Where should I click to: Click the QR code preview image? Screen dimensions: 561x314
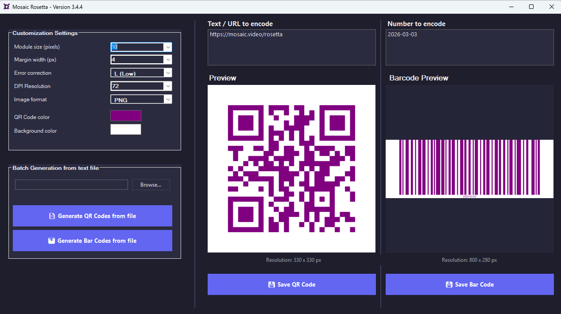(291, 168)
